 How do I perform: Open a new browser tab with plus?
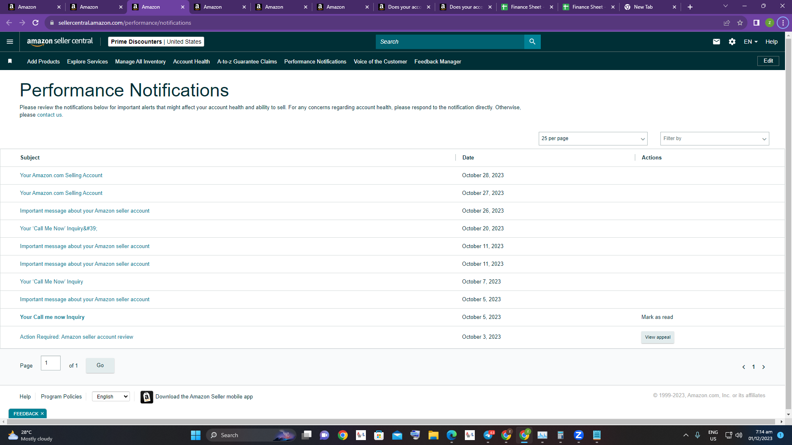click(x=690, y=7)
